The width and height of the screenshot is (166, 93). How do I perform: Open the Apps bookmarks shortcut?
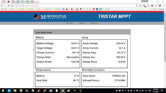(4, 9)
